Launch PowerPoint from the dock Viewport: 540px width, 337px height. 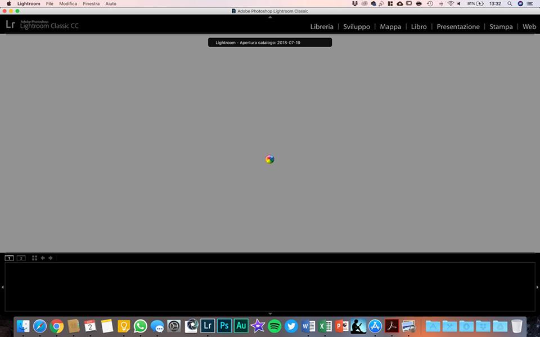341,326
